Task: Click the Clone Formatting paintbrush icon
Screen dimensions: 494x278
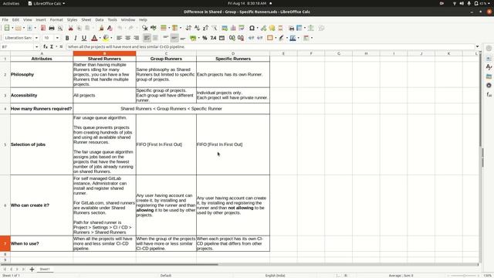Action: coord(101,28)
